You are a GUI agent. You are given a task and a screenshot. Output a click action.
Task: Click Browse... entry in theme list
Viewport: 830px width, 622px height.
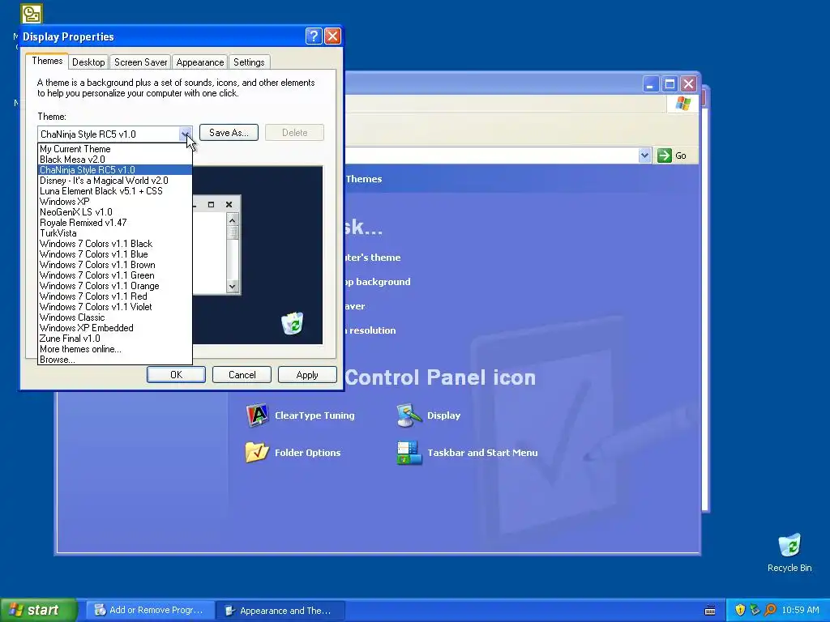click(115, 360)
